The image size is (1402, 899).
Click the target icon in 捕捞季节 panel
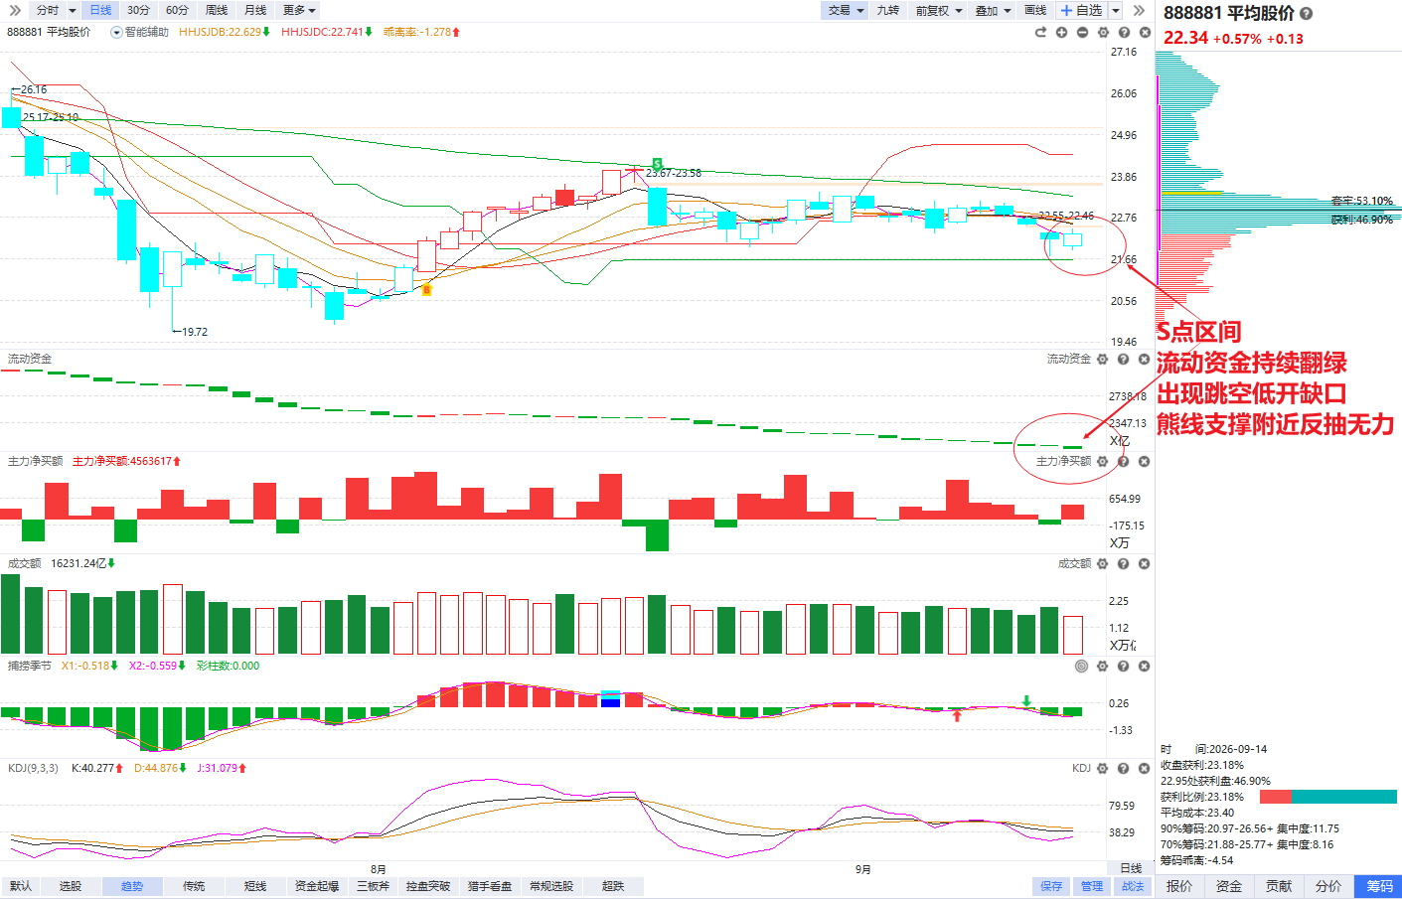pyautogui.click(x=1081, y=667)
